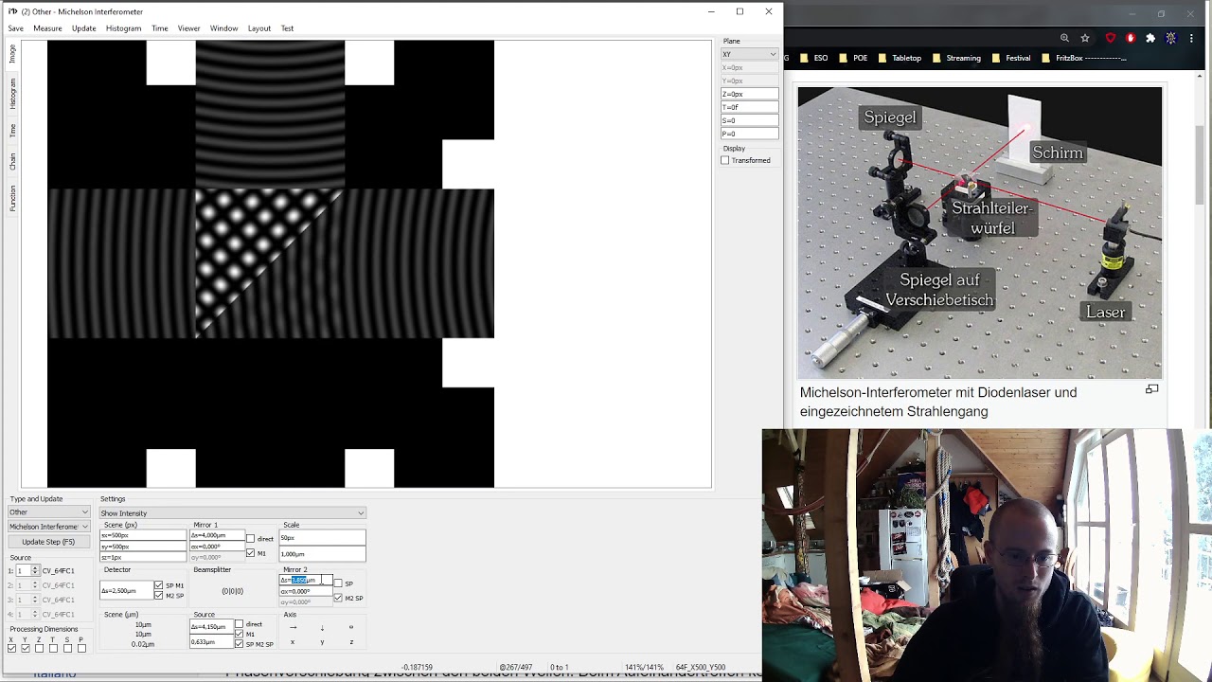Open the red shield browser extension
The image size is (1212, 682).
tap(1111, 38)
